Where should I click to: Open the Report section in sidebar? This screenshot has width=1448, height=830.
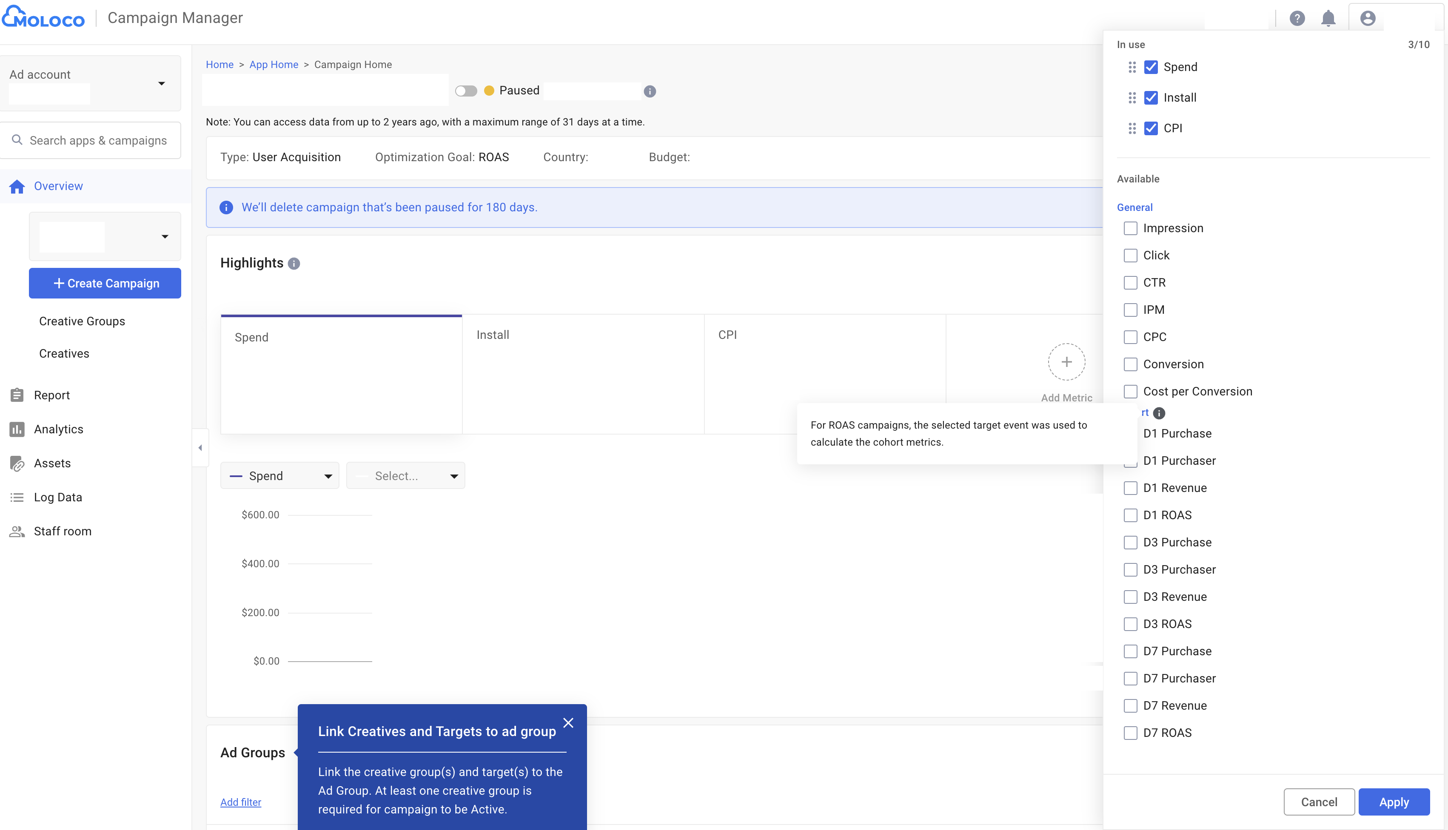pos(52,395)
